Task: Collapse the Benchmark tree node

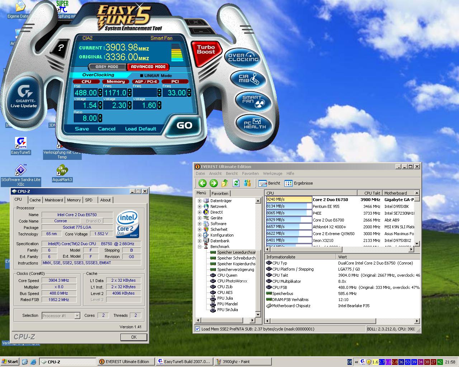Action: 200,247
